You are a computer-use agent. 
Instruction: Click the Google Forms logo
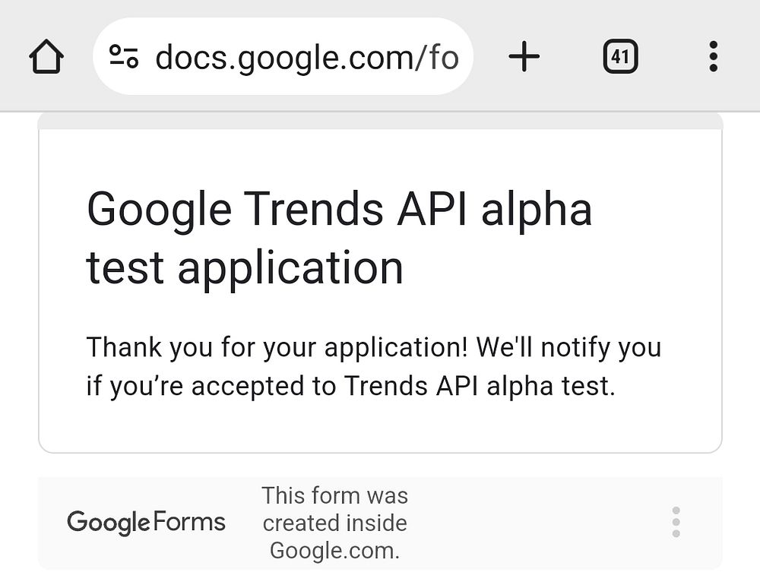tap(147, 523)
